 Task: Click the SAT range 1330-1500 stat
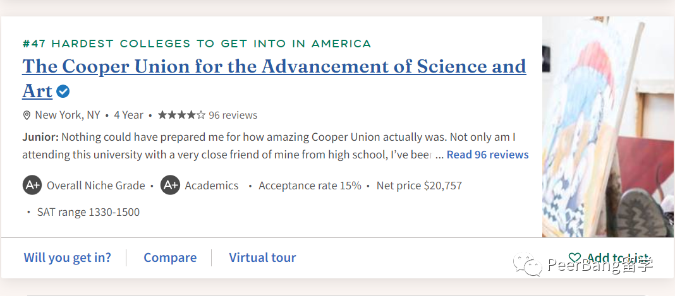(x=88, y=212)
